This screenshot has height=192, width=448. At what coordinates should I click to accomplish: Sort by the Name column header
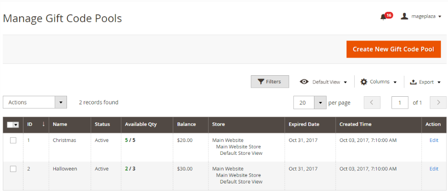[60, 124]
